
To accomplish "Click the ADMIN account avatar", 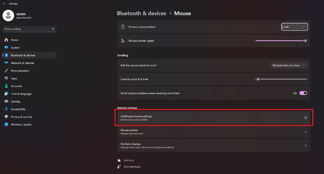I will click(8, 15).
